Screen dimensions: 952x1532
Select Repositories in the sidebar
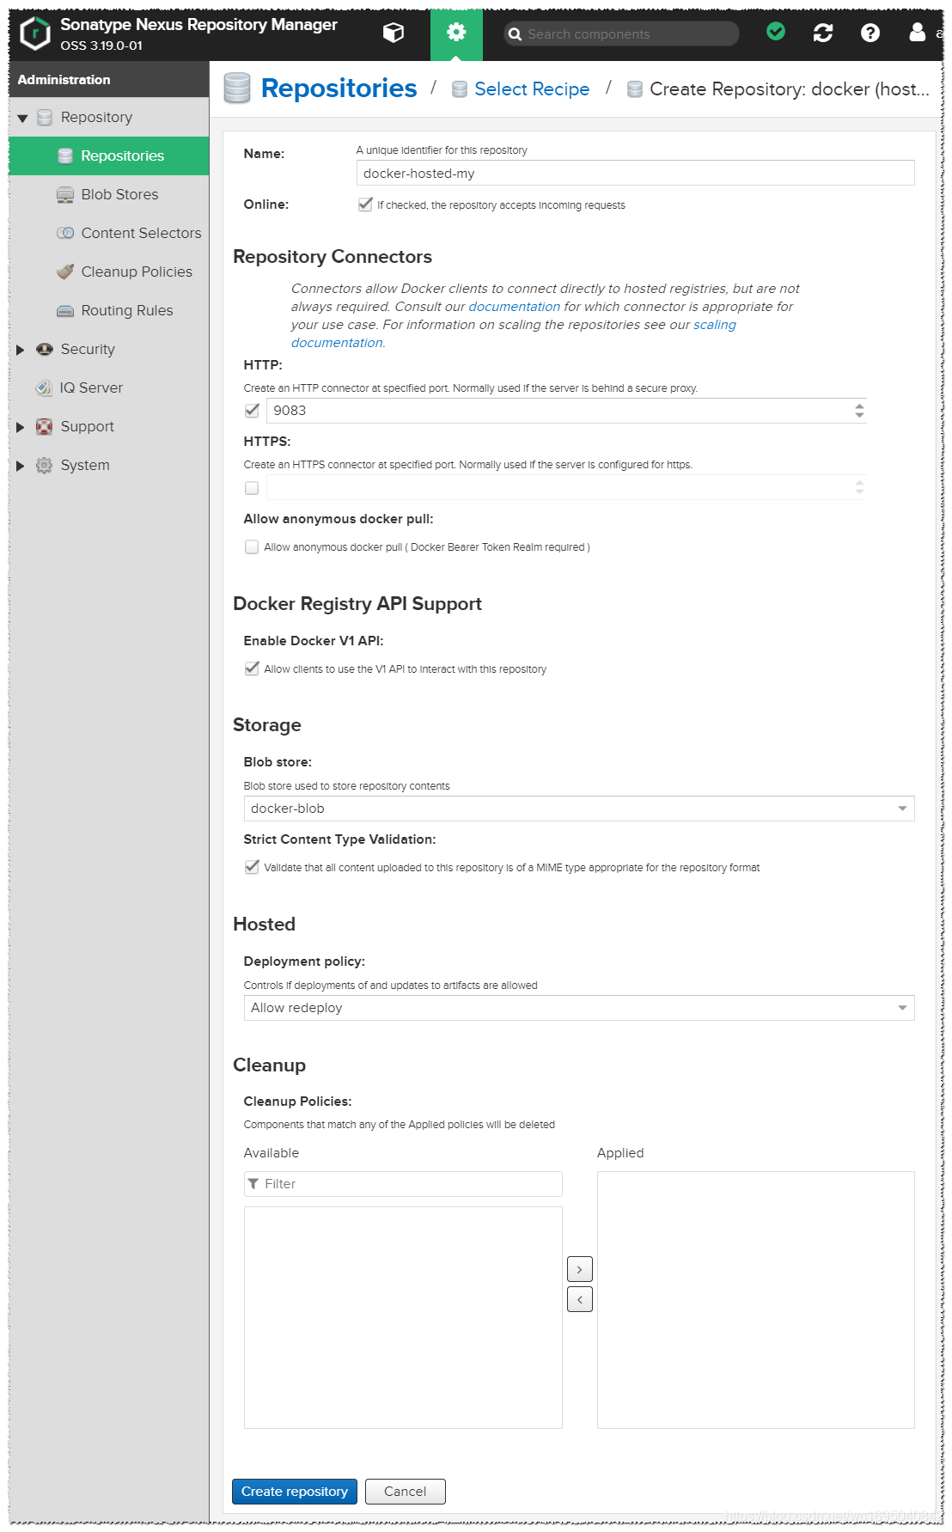pyautogui.click(x=109, y=156)
